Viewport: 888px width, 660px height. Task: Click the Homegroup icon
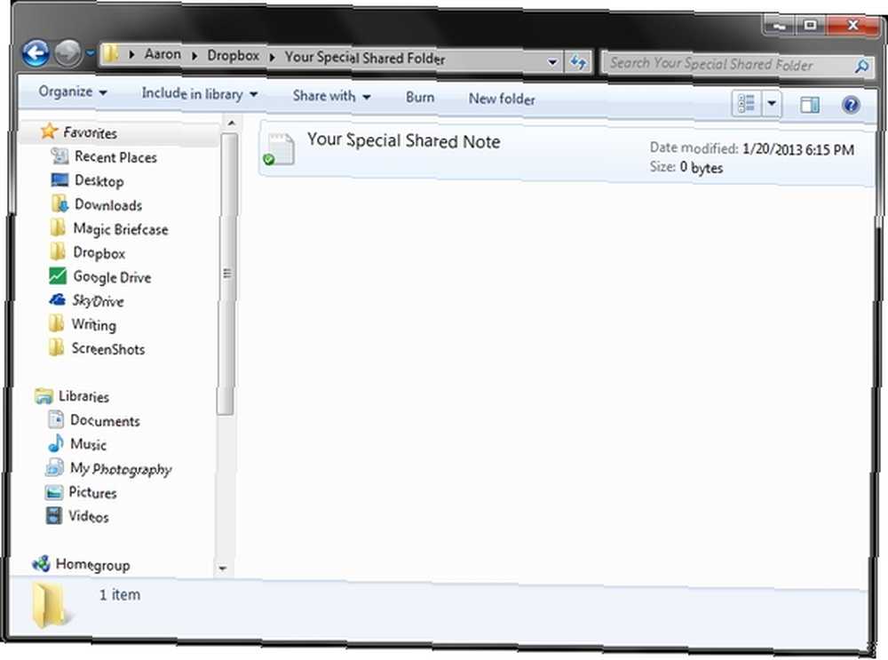click(42, 563)
